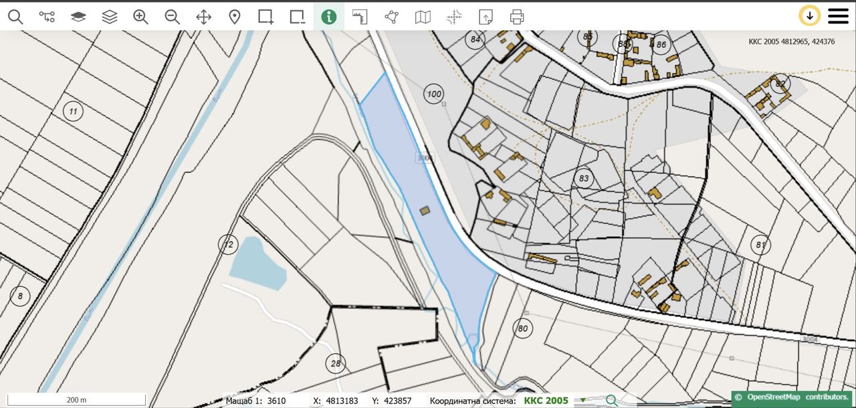Image resolution: width=856 pixels, height=408 pixels.
Task: Select the zoom out magnifier tool
Action: (172, 17)
